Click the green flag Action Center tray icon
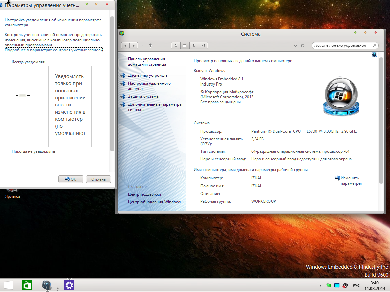The width and height of the screenshot is (390, 292). [x=329, y=286]
